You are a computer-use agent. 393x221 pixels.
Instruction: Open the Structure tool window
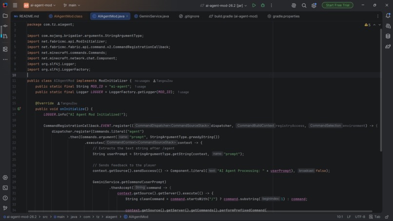[5, 49]
